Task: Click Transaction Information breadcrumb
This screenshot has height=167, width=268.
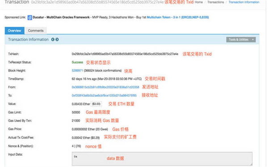Action: (x=244, y=2)
